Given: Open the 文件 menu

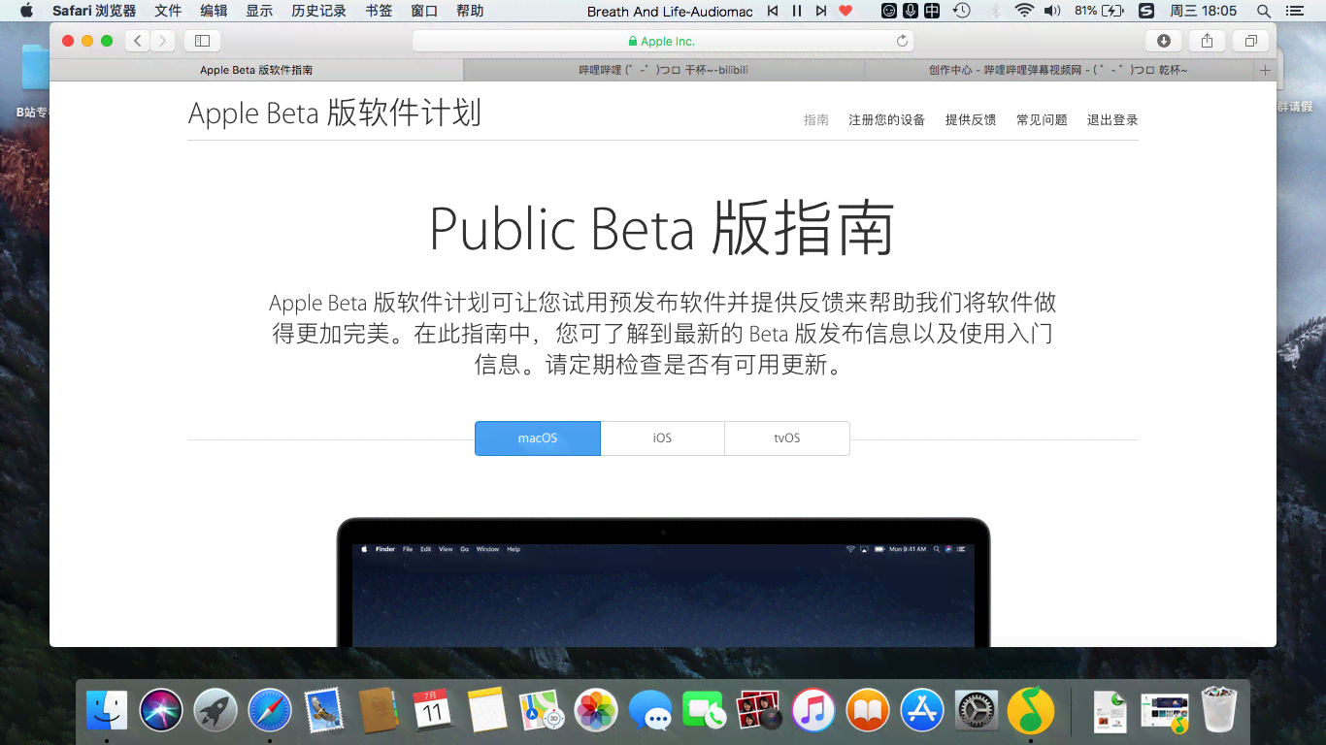Looking at the screenshot, I should click(168, 11).
